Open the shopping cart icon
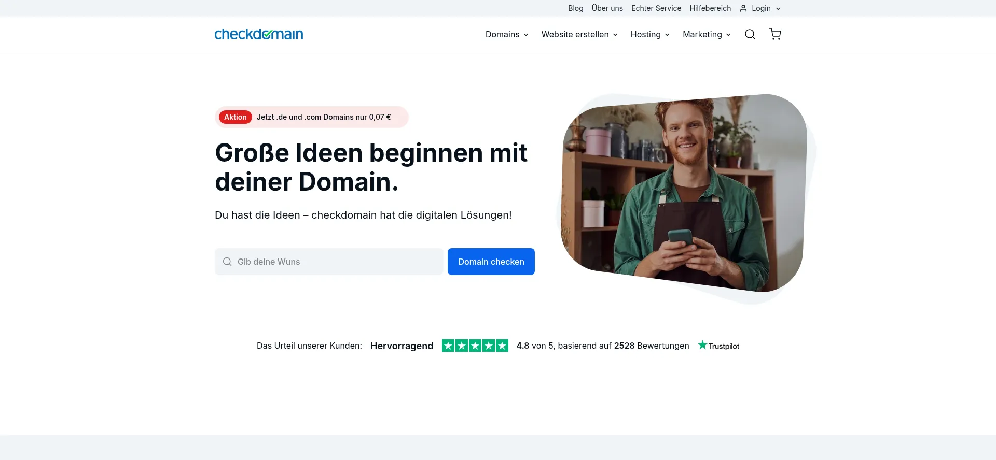 pyautogui.click(x=775, y=34)
